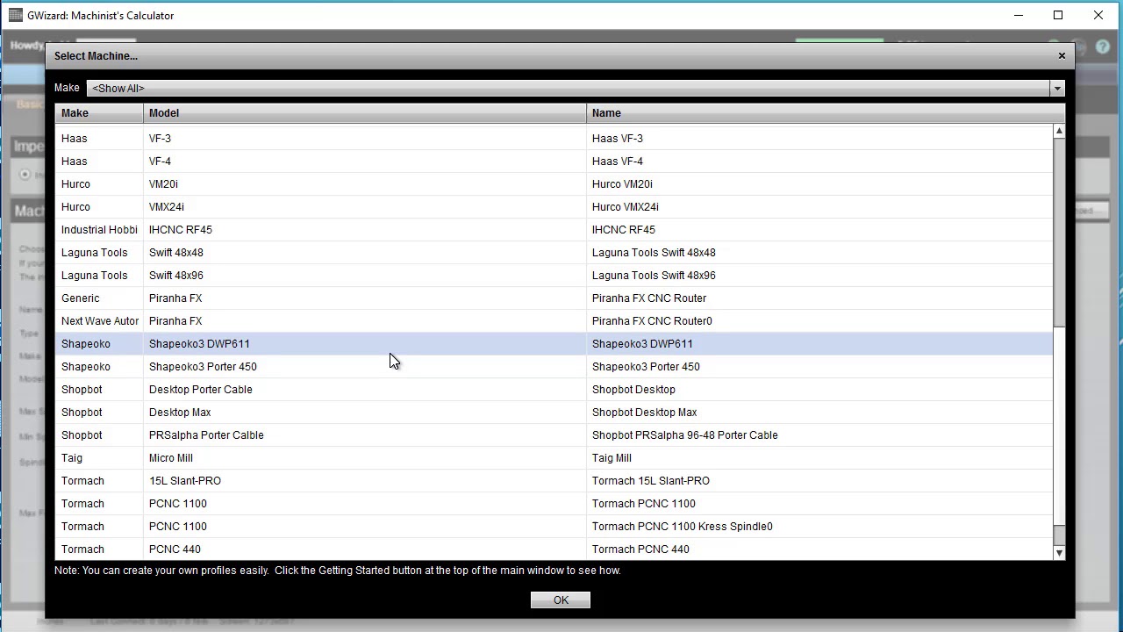The image size is (1123, 632).
Task: Choose the VF-4 model cell
Action: pyautogui.click(x=365, y=162)
